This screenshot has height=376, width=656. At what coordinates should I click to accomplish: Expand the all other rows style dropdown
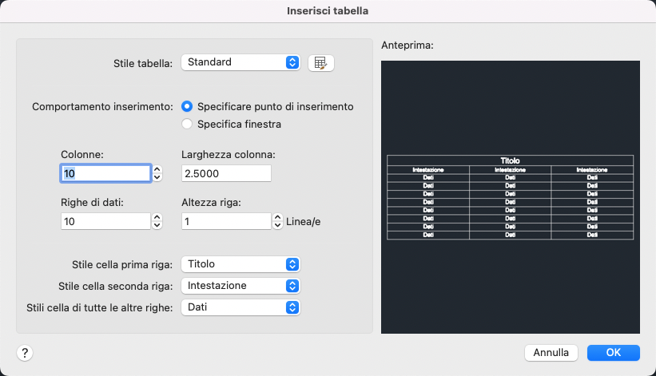(241, 307)
